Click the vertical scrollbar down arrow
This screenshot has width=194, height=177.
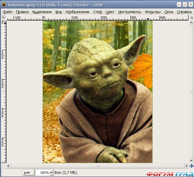click(x=191, y=161)
